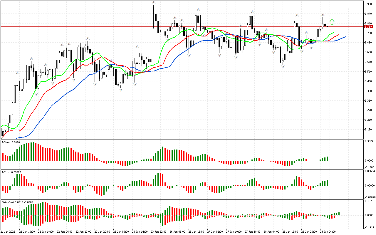The image size is (376, 235).
Task: Click the 29 Jan 06:00 time label
Action: click(328, 232)
